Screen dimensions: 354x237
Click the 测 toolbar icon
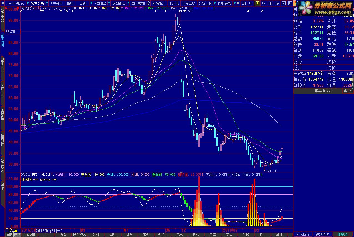click(244, 3)
